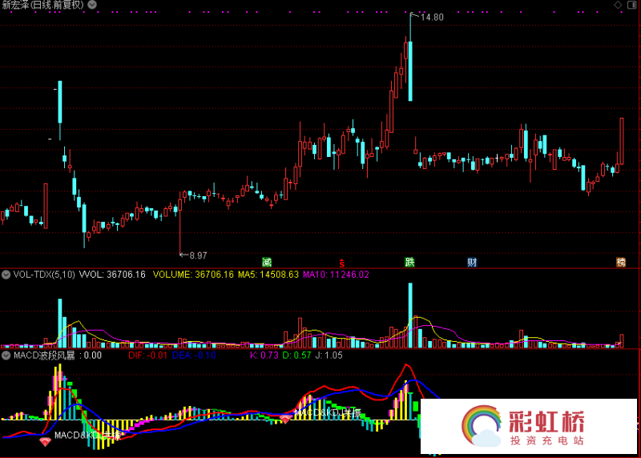Click the VOLUME: 36706.16 value
This screenshot has width=641, height=458.
193,275
